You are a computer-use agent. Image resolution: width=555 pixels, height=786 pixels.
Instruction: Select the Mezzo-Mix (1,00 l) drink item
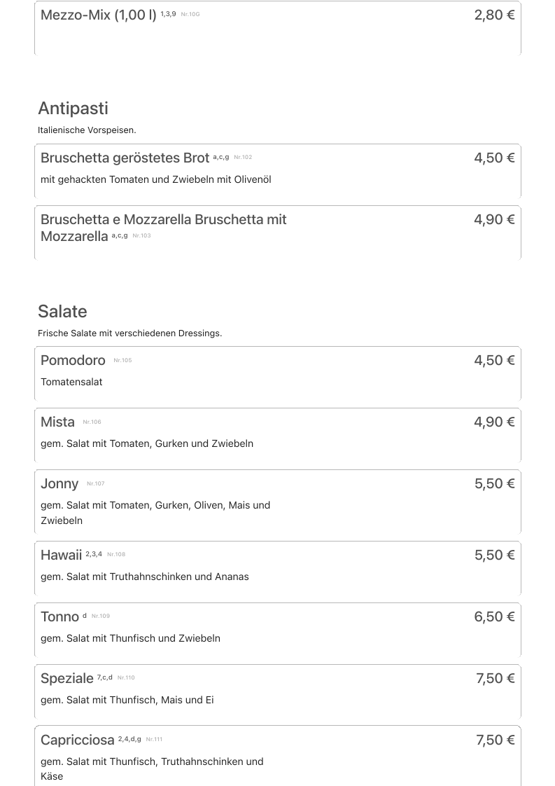click(99, 15)
